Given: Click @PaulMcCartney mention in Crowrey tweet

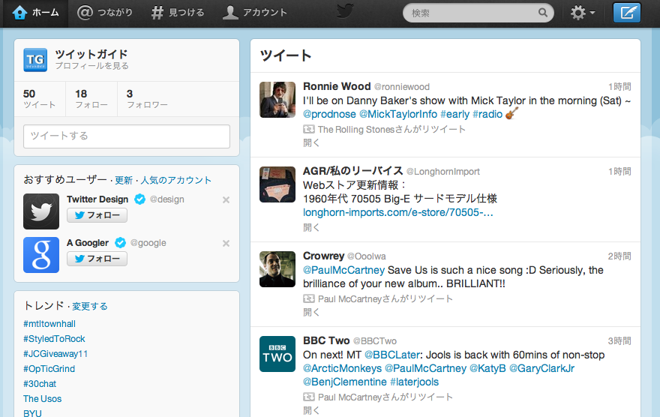Looking at the screenshot, I should [x=344, y=270].
